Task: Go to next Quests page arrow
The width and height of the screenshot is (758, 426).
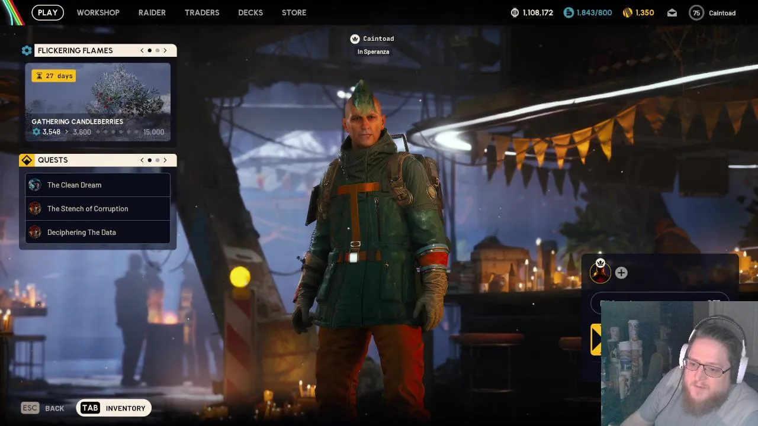Action: click(x=165, y=160)
